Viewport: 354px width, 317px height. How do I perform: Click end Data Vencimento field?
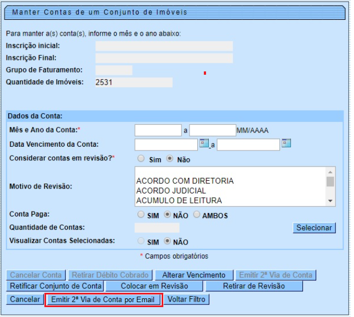(248, 144)
